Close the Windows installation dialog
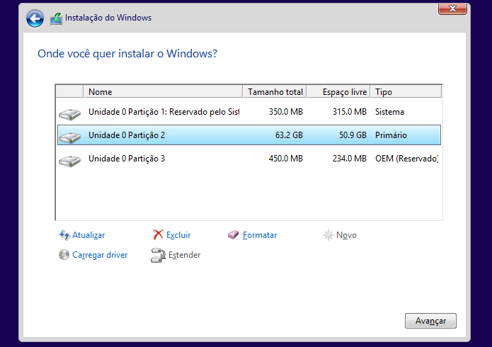This screenshot has height=347, width=492. [x=452, y=8]
